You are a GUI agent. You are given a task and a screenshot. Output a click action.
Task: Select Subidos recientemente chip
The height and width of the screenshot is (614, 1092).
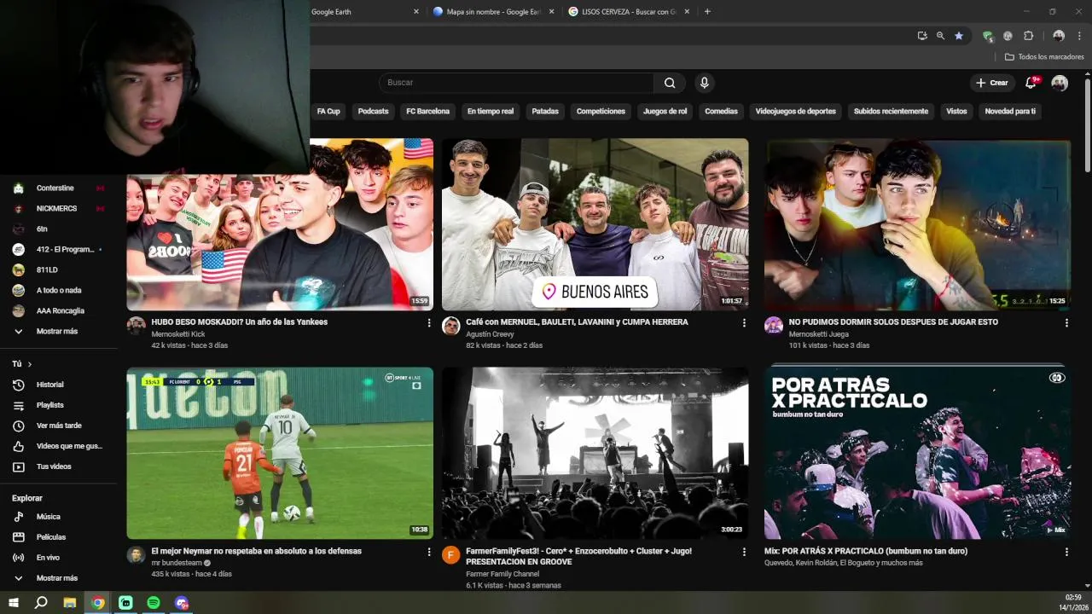click(891, 112)
